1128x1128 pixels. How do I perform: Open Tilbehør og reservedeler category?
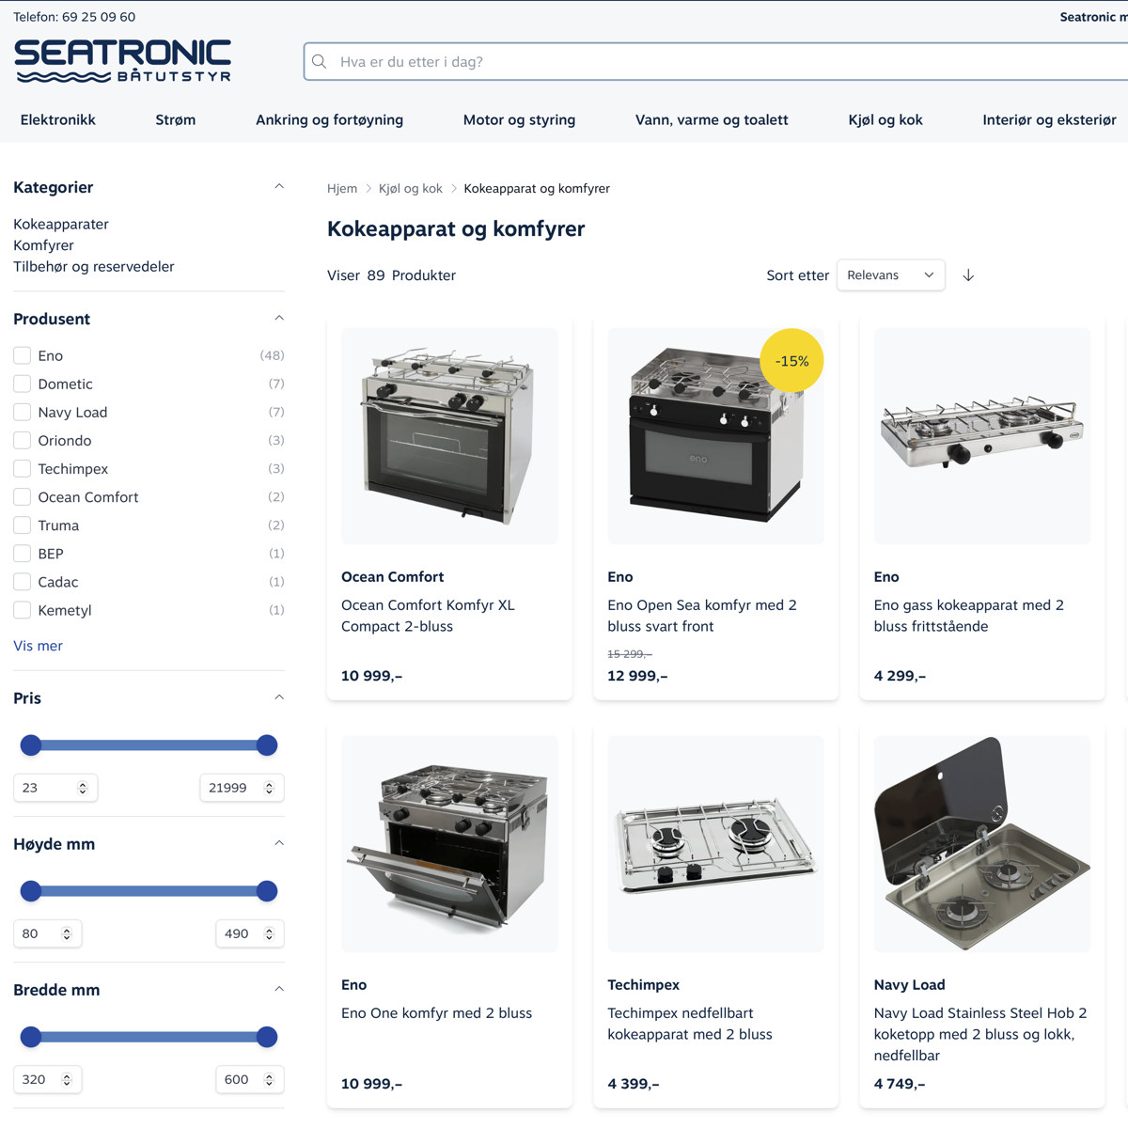[x=94, y=266]
